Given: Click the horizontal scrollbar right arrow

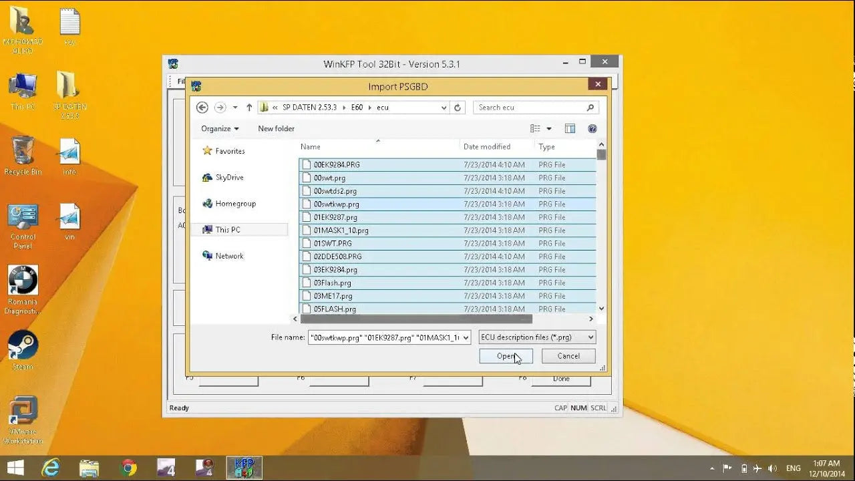Looking at the screenshot, I should coord(591,319).
